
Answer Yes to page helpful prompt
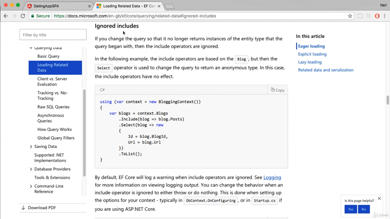point(351,209)
